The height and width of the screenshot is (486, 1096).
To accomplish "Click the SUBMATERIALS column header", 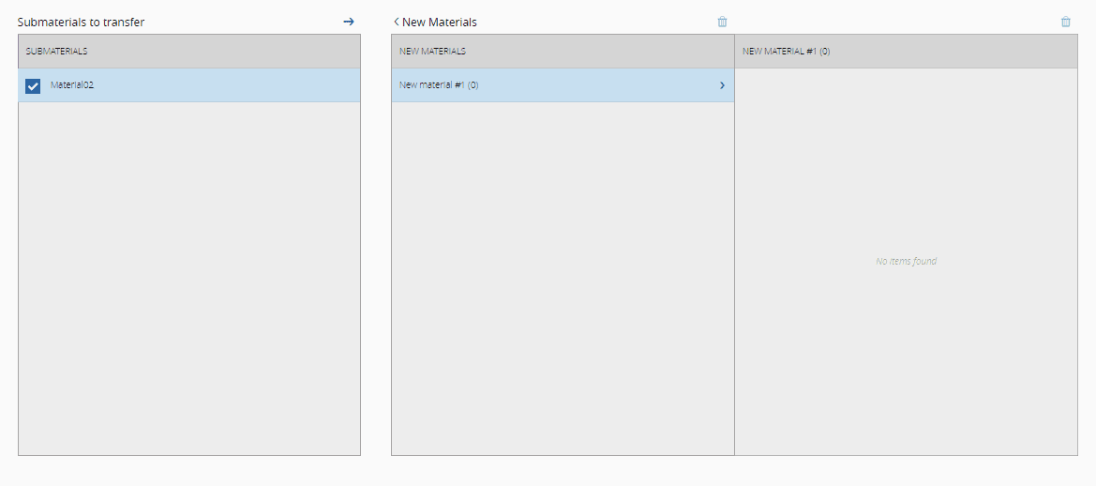I will (x=56, y=52).
